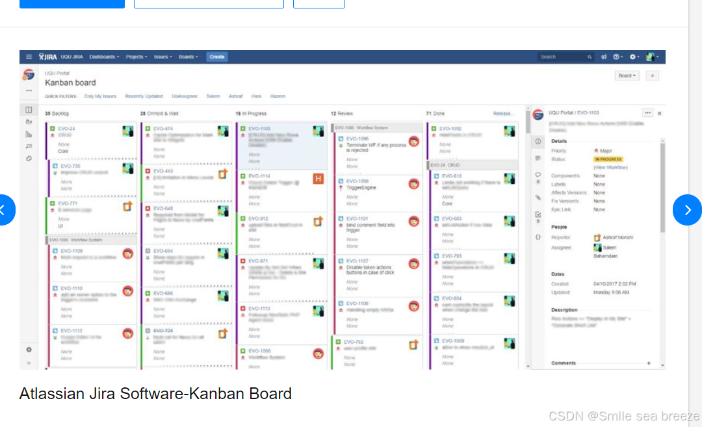Toggle the Hazem quick filter

click(x=278, y=96)
